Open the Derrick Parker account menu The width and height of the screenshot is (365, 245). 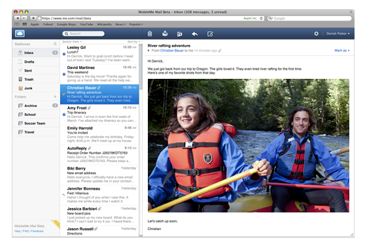click(338, 34)
